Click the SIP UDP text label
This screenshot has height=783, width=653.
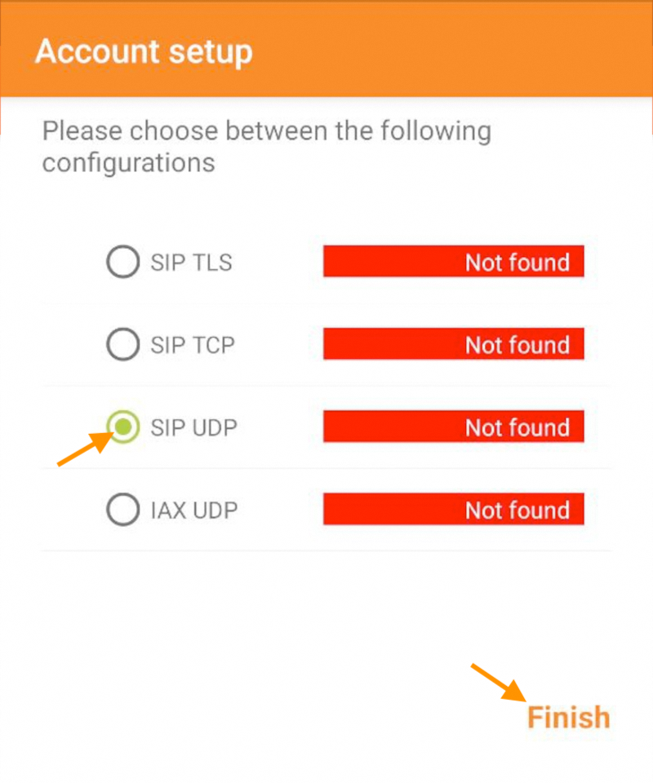(194, 427)
